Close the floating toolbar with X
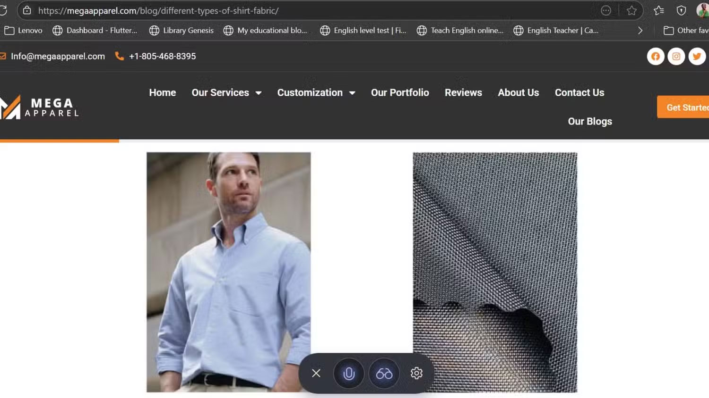 tap(316, 373)
